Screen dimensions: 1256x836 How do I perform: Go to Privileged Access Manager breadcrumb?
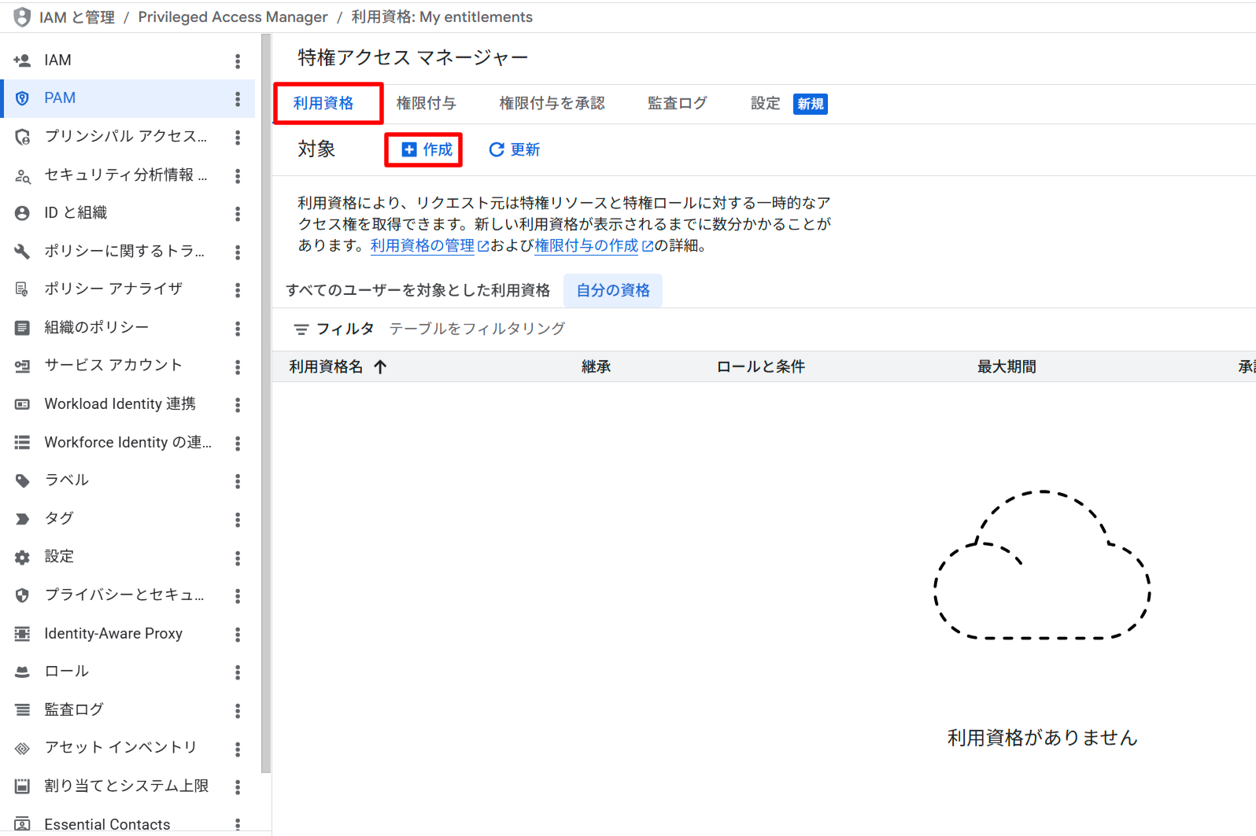233,17
